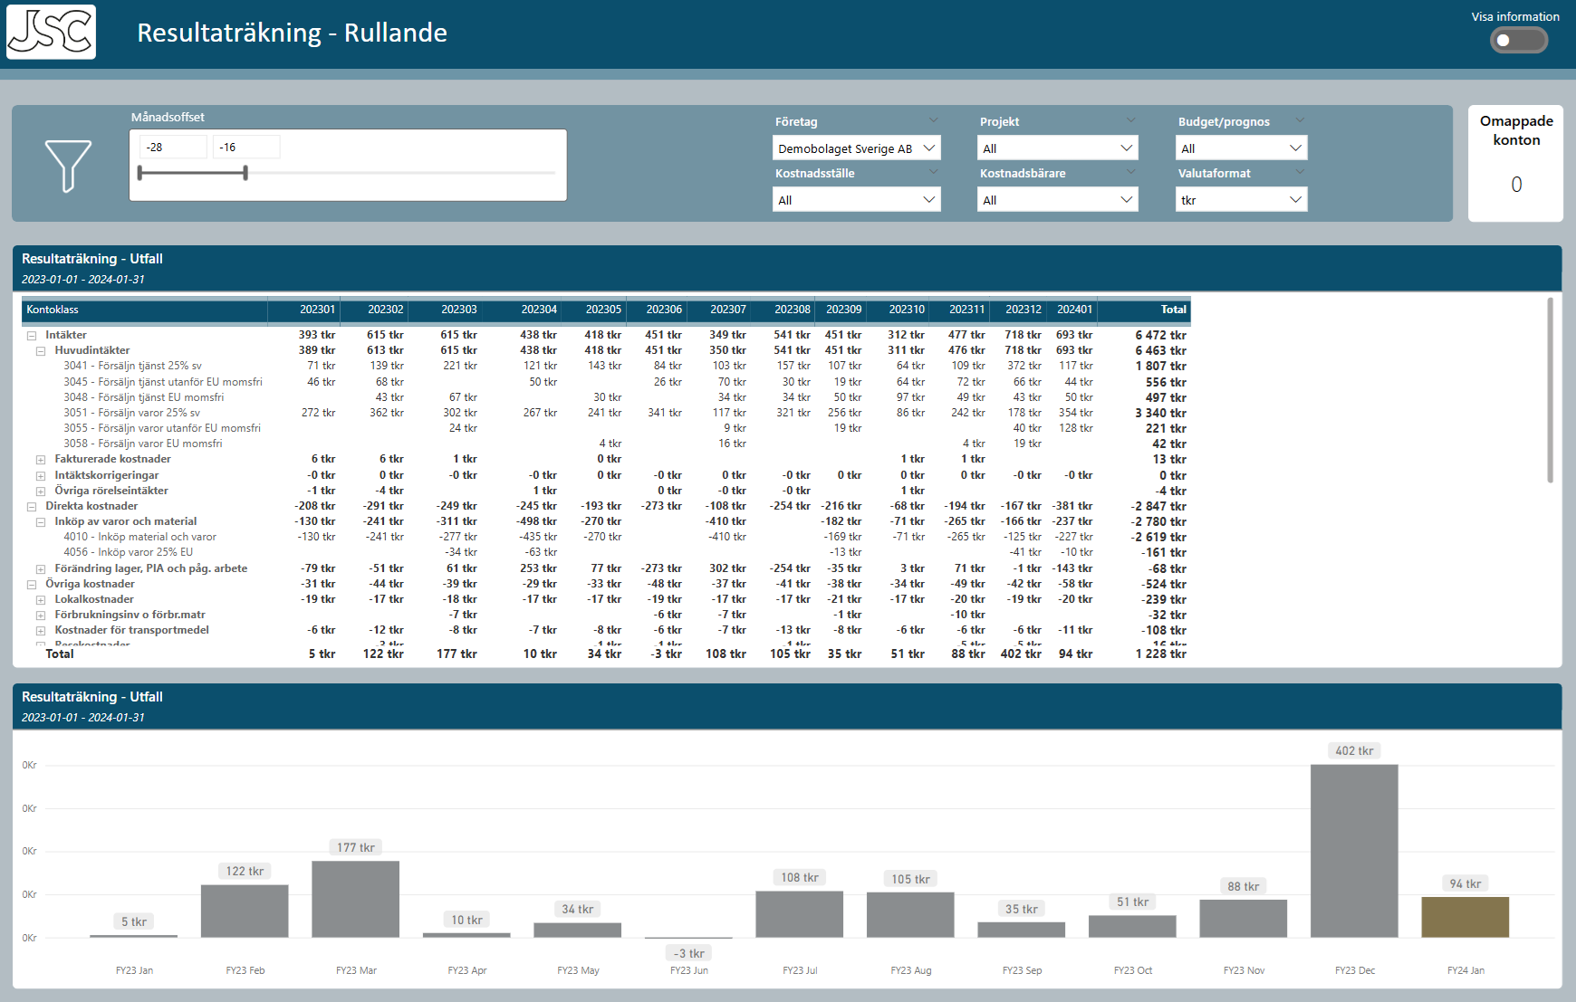Click chevron next to Företag label
Screen dimensions: 1576x1002
pyautogui.click(x=934, y=120)
